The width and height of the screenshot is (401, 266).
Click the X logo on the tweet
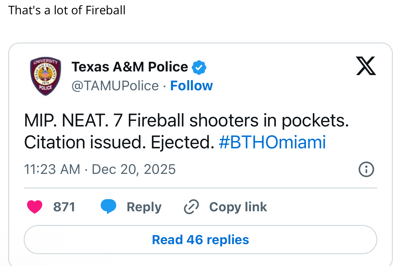(x=366, y=66)
